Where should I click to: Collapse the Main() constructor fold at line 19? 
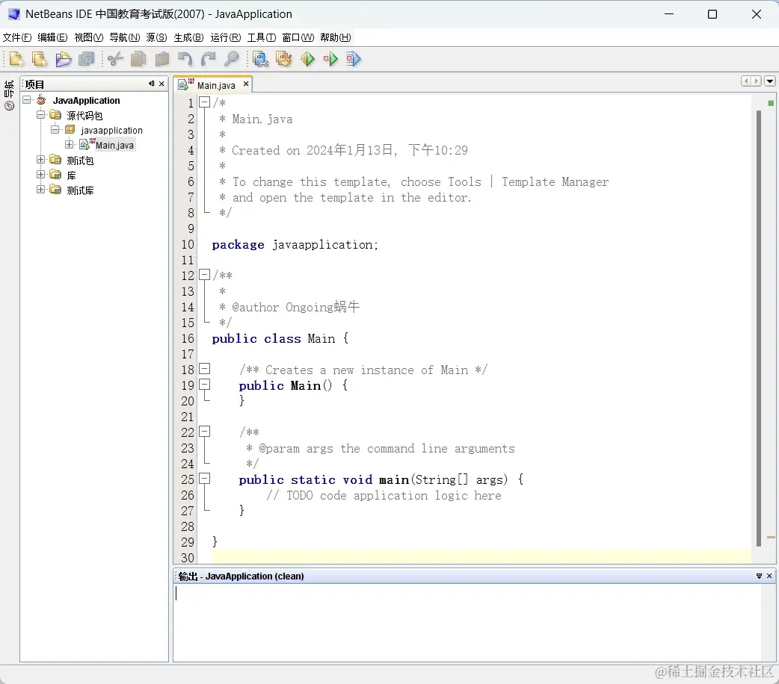pyautogui.click(x=204, y=385)
